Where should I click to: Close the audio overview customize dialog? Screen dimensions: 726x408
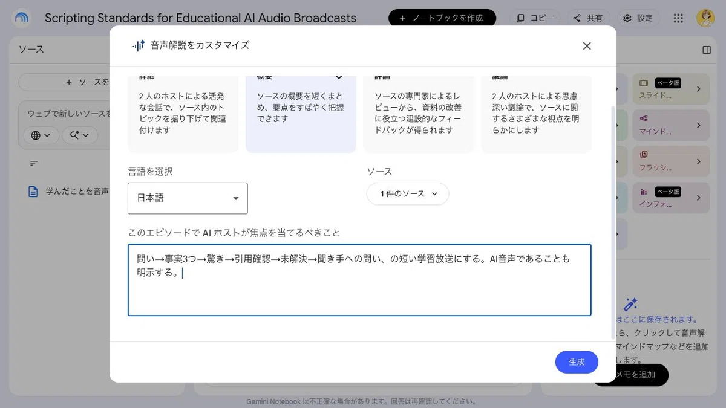pos(586,46)
